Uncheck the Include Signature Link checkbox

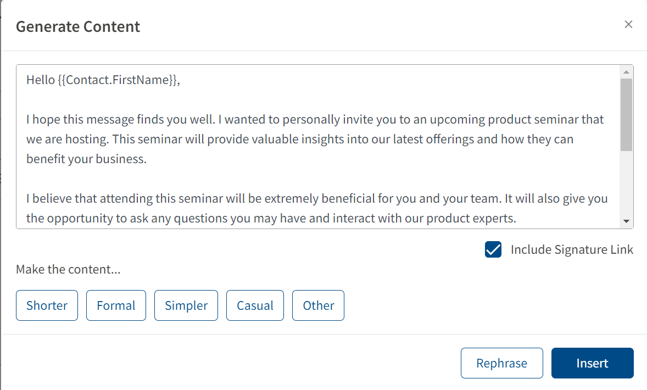[493, 249]
